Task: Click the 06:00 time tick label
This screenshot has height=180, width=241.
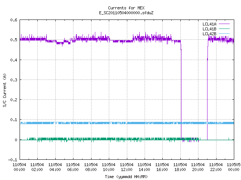Action: coord(73,169)
